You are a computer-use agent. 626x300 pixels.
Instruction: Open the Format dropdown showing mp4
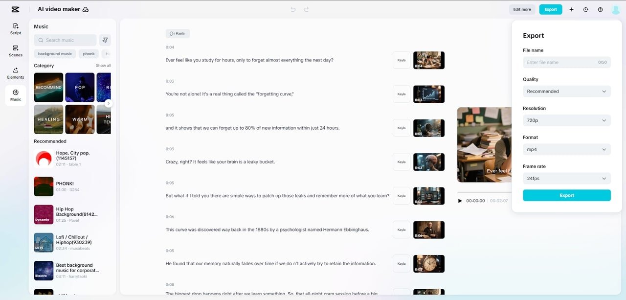click(566, 149)
